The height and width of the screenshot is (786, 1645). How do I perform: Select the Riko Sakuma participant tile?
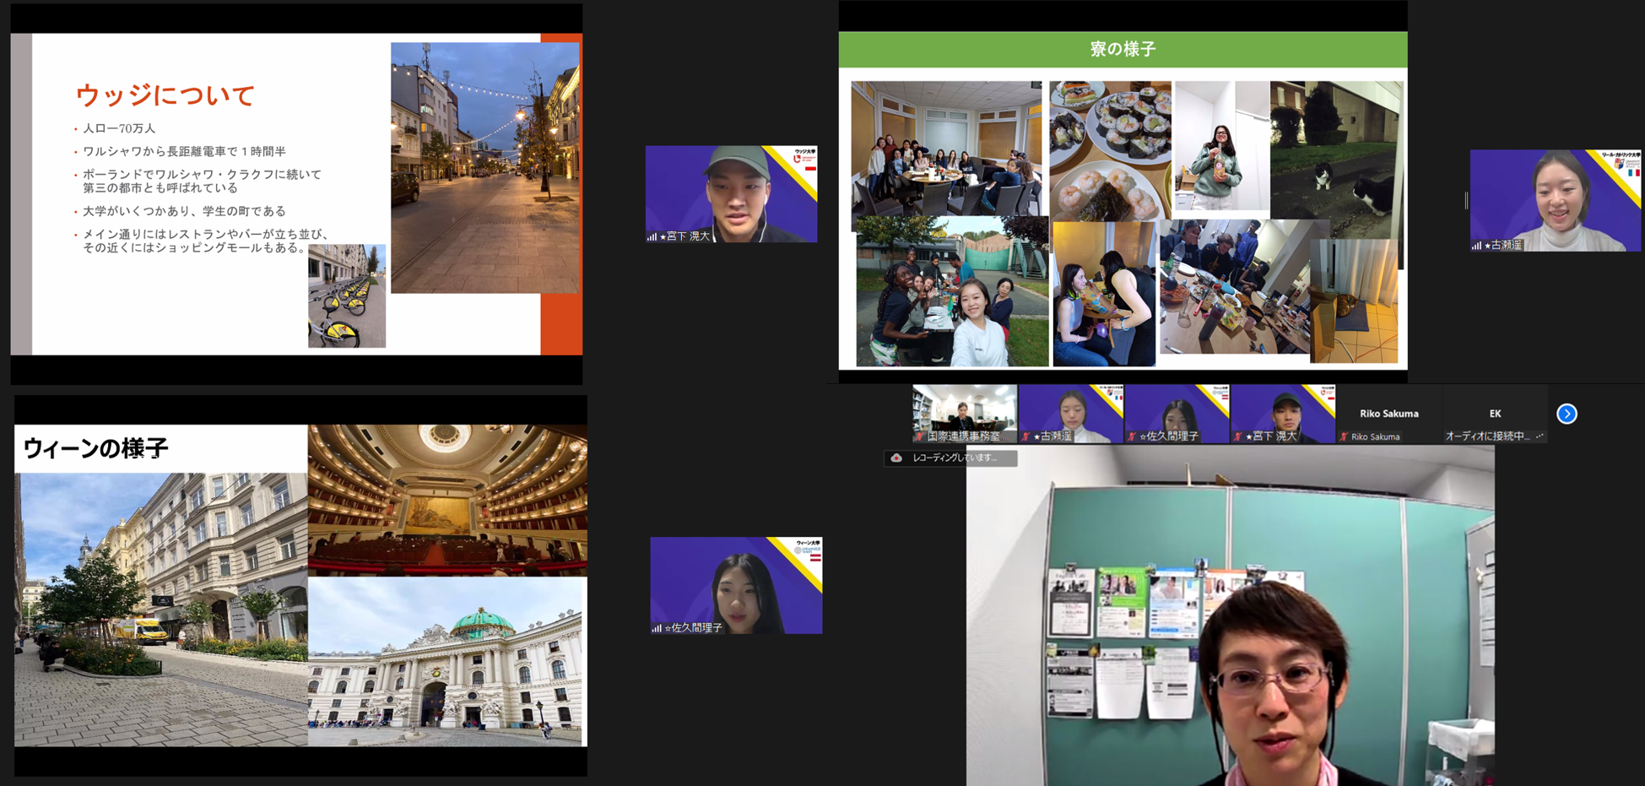[1388, 414]
